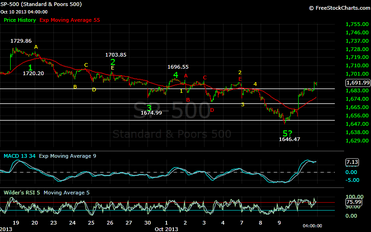The image size is (371, 232).
Task: Select the 1720.20 price annotation
Action: (x=33, y=73)
